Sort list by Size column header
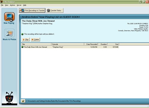Image resolution: width=149 pixels, height=108 pixels. 113,44
